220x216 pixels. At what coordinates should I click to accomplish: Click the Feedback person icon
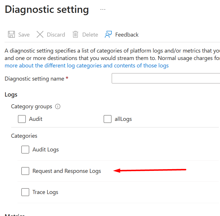pyautogui.click(x=108, y=35)
